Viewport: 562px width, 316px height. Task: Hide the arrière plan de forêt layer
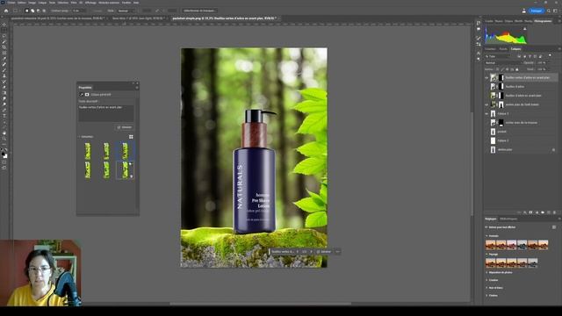(486, 104)
